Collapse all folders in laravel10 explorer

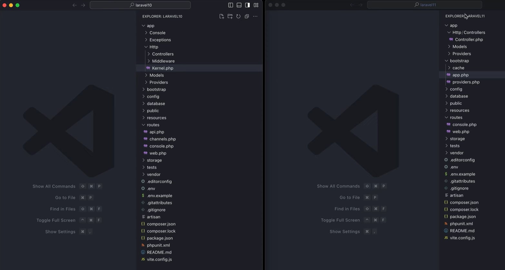pos(247,16)
